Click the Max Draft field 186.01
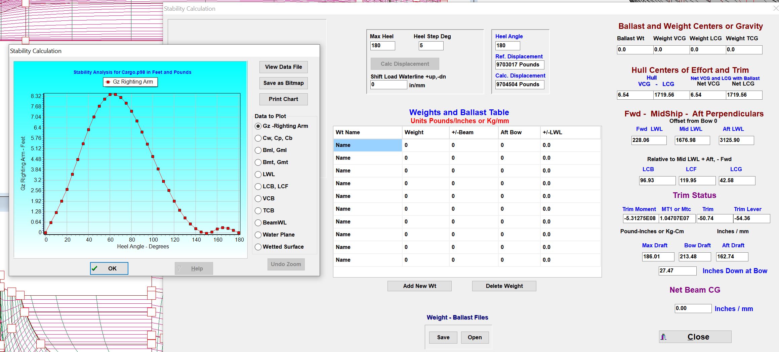This screenshot has height=352, width=779. point(658,257)
